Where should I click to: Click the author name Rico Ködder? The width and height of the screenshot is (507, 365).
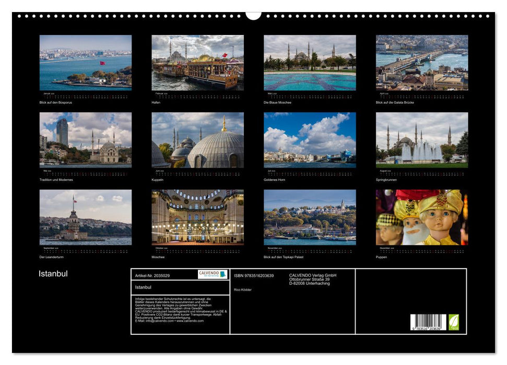[243, 290]
